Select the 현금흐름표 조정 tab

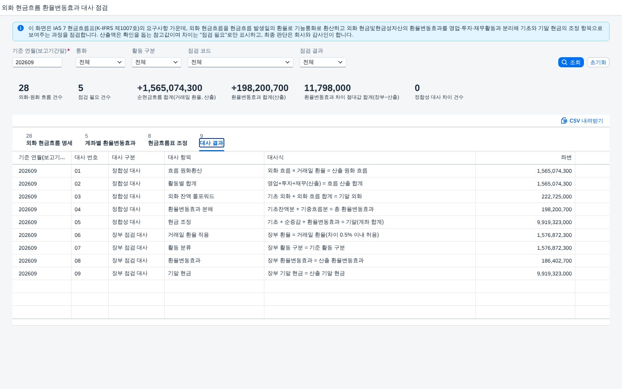click(168, 143)
